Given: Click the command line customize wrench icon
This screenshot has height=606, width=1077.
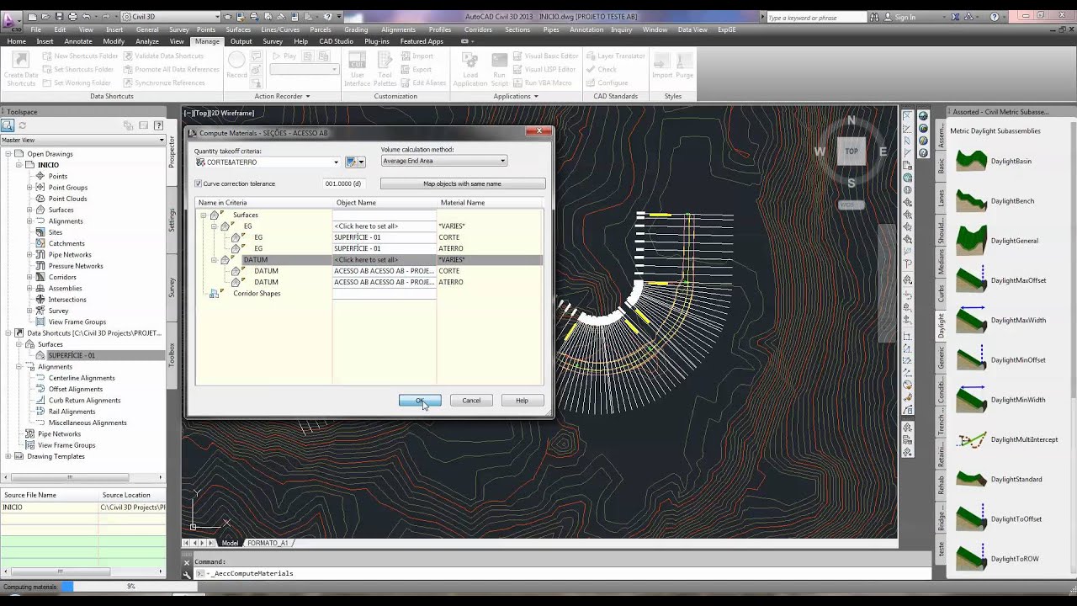Looking at the screenshot, I should tap(187, 574).
